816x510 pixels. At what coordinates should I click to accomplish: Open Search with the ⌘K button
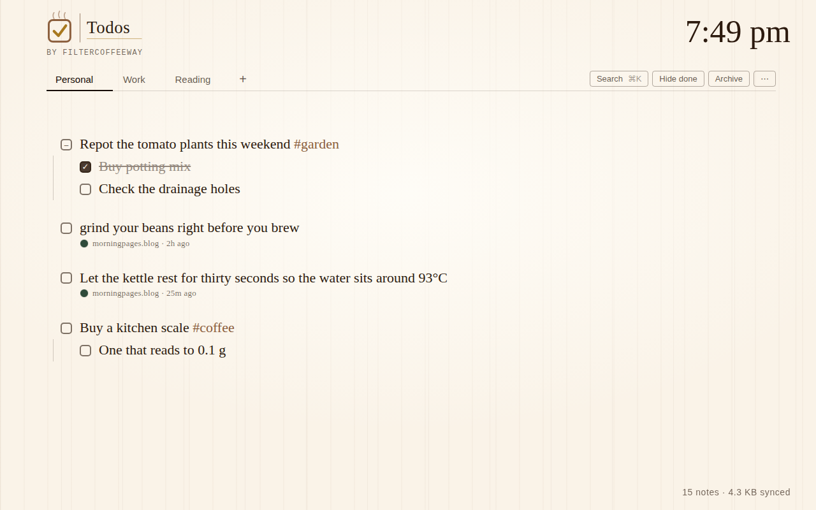619,79
